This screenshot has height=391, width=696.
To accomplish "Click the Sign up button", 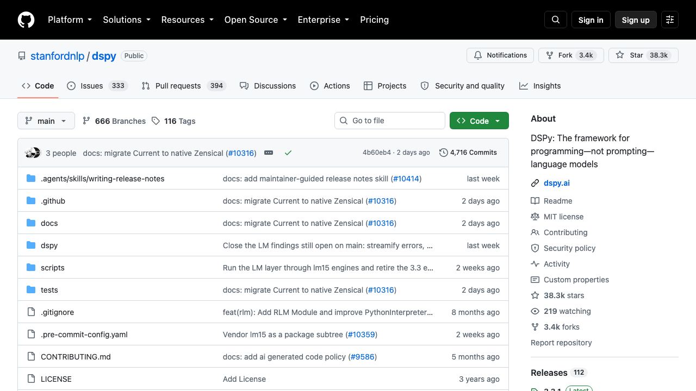I will tap(636, 20).
